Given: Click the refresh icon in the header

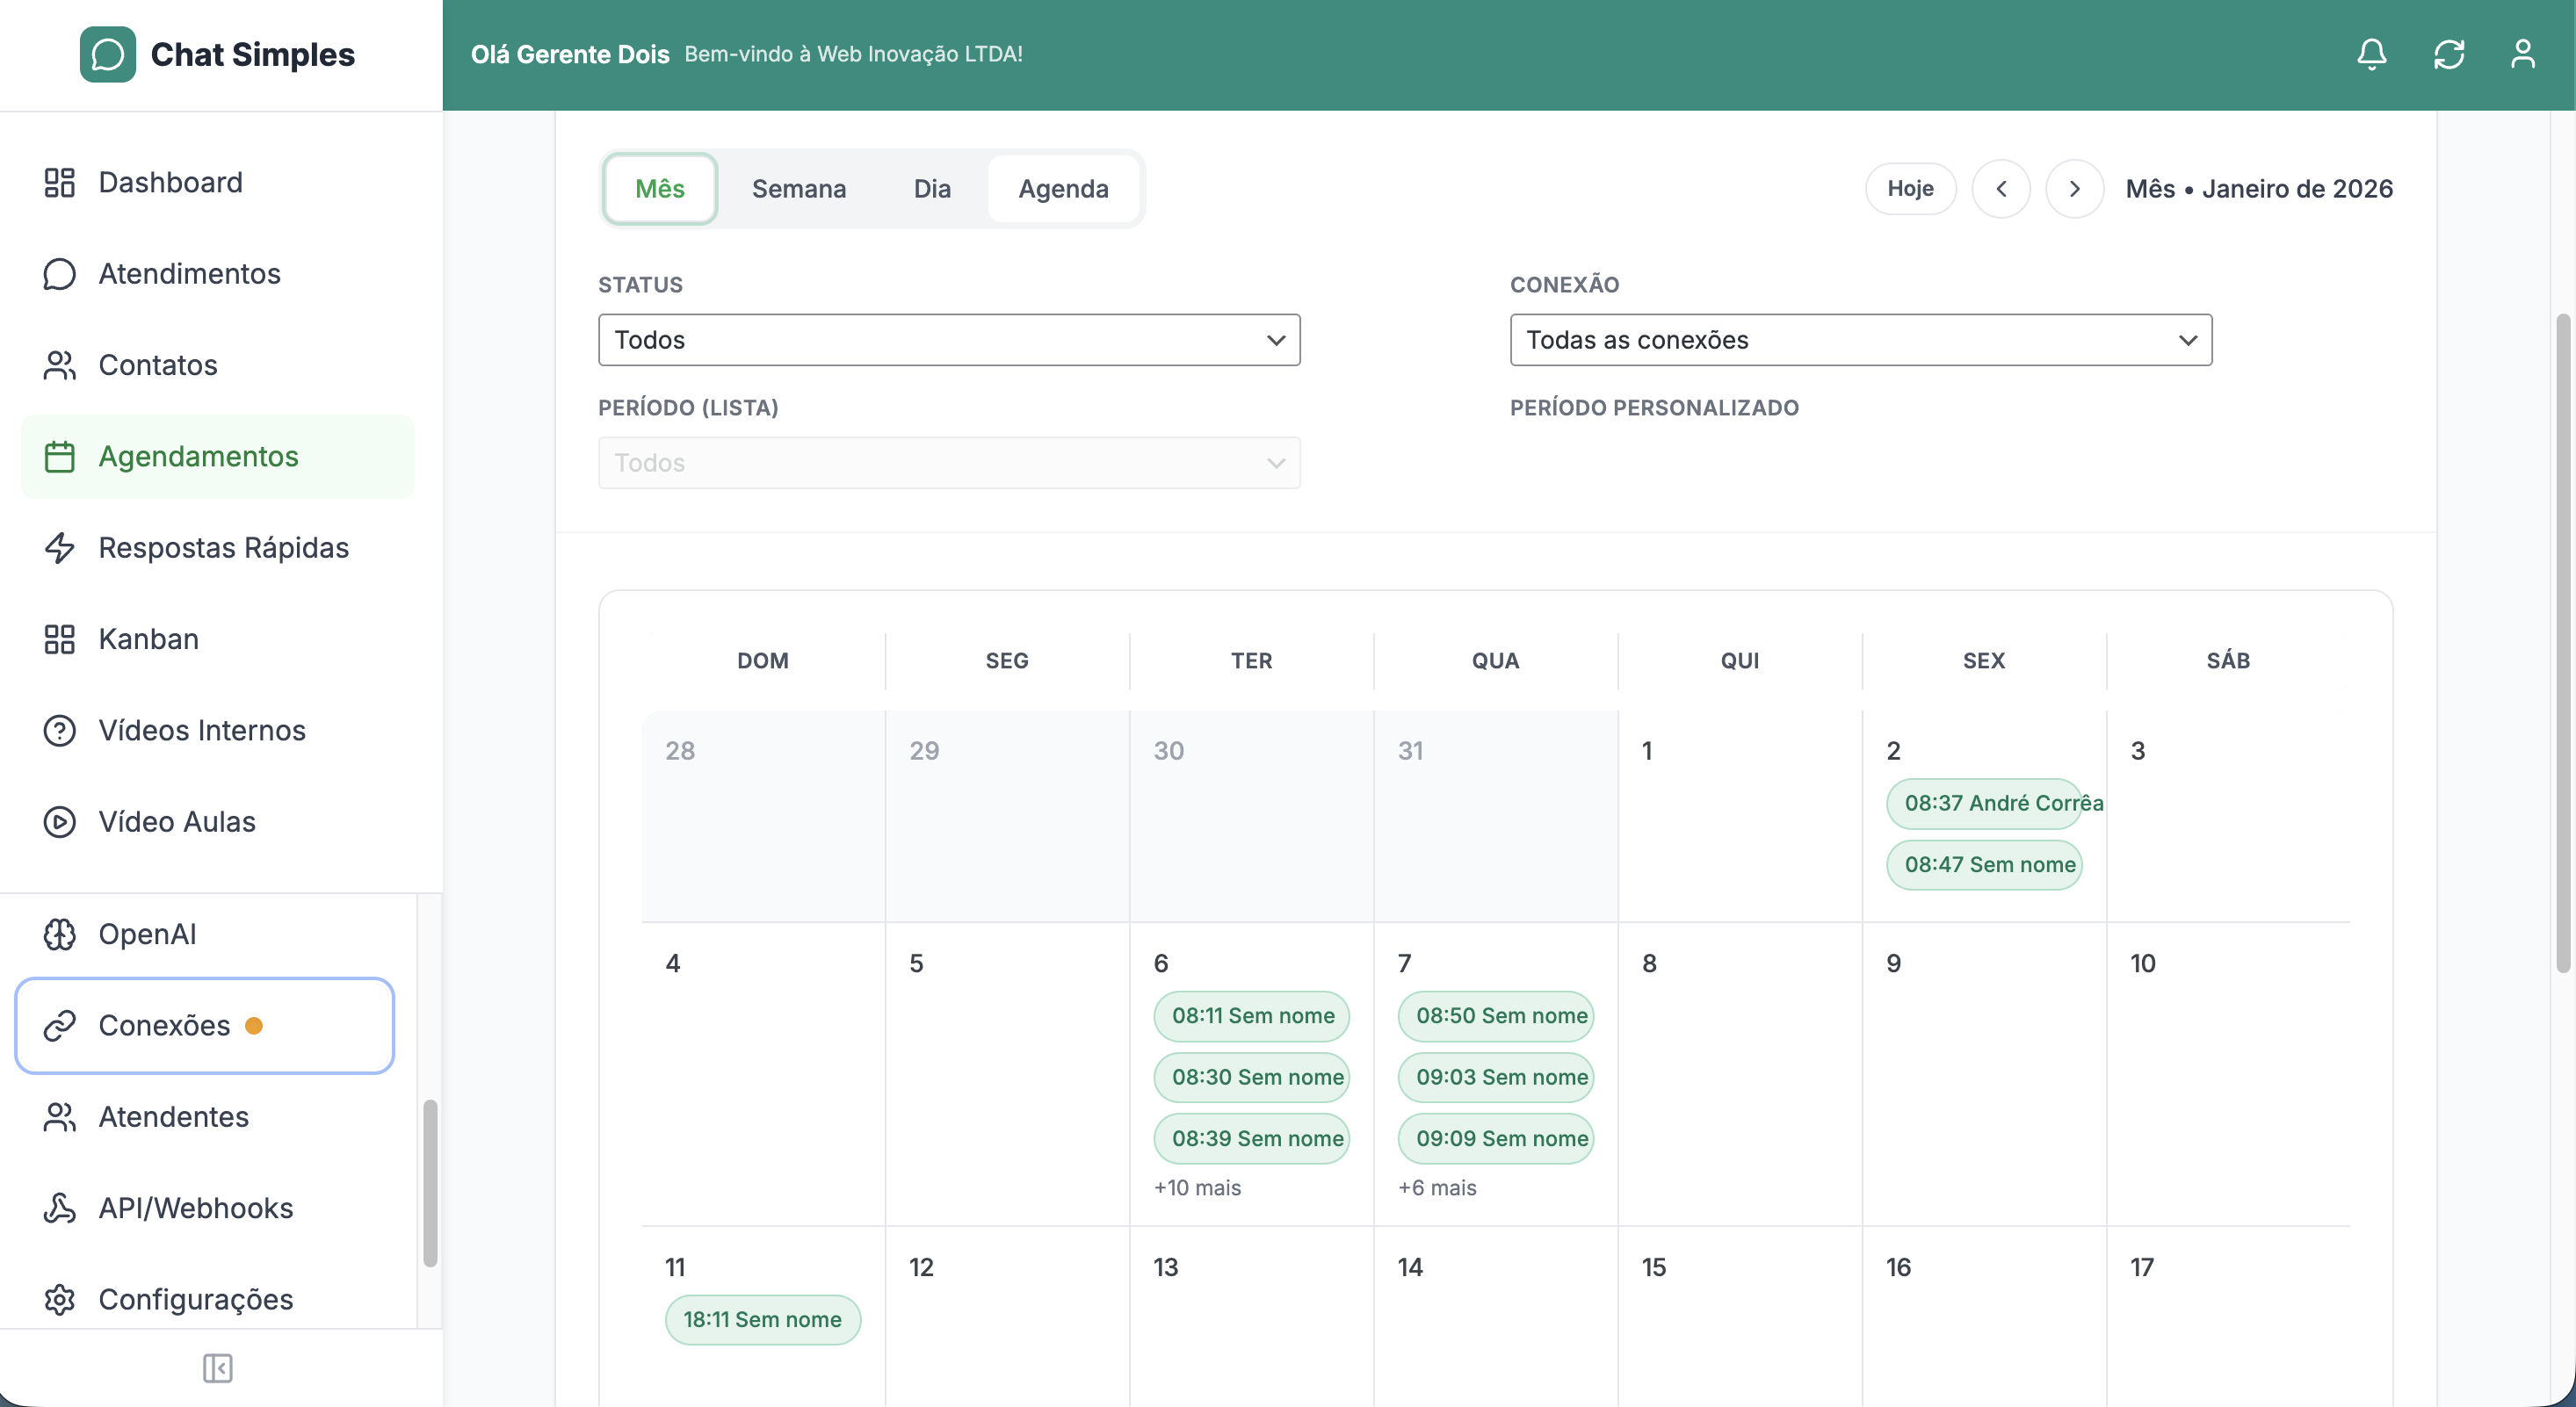Looking at the screenshot, I should (2448, 54).
